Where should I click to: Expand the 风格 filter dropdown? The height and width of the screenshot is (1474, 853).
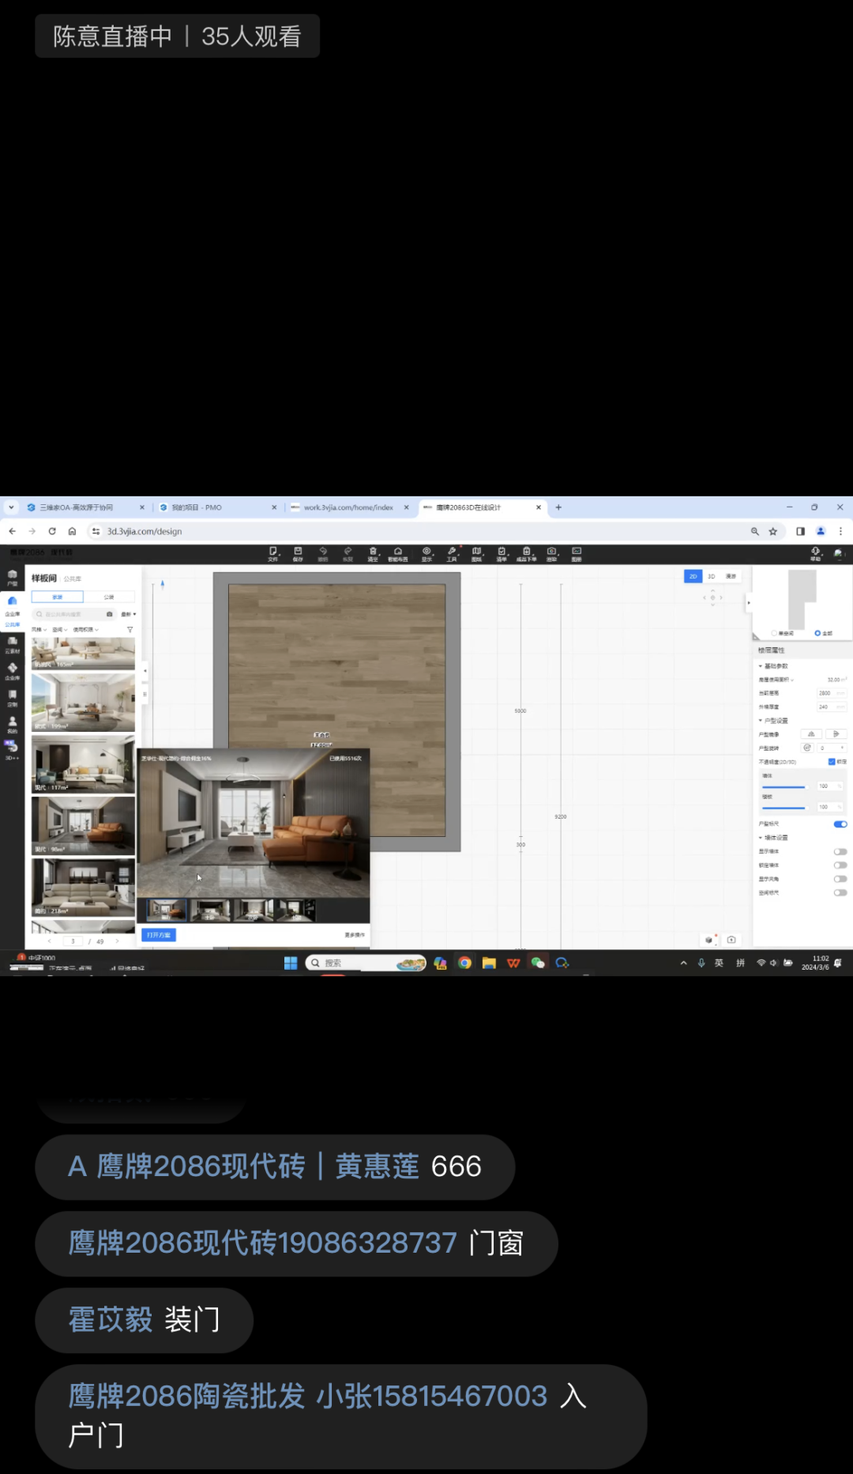click(39, 630)
